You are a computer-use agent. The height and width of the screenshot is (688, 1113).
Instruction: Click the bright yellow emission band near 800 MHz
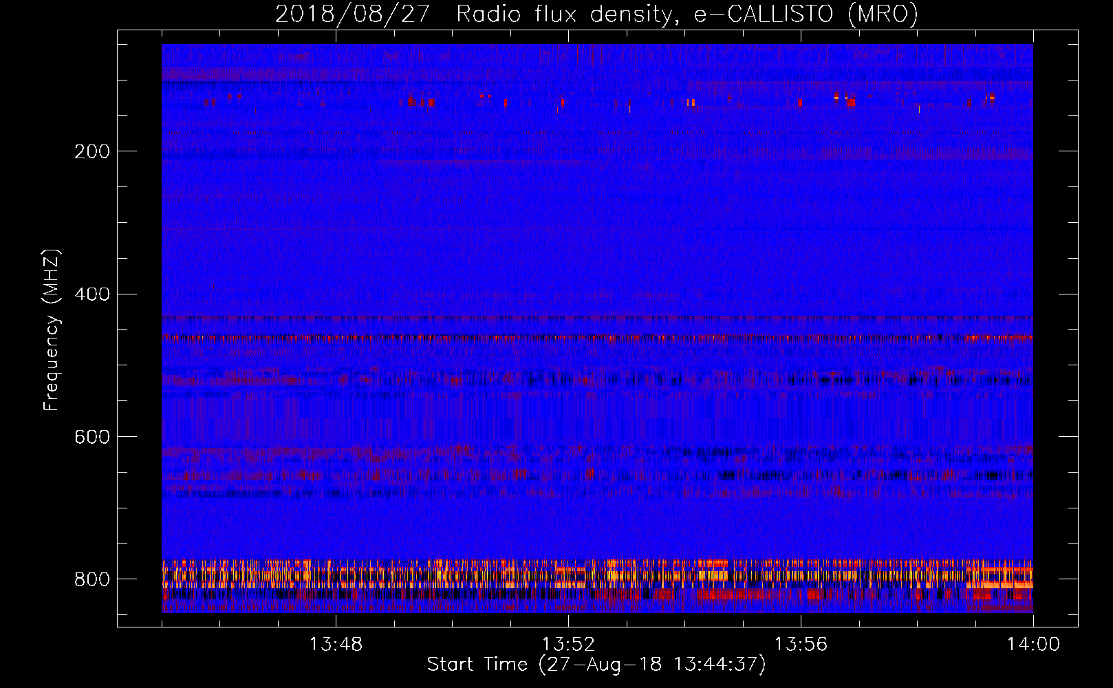click(x=597, y=574)
